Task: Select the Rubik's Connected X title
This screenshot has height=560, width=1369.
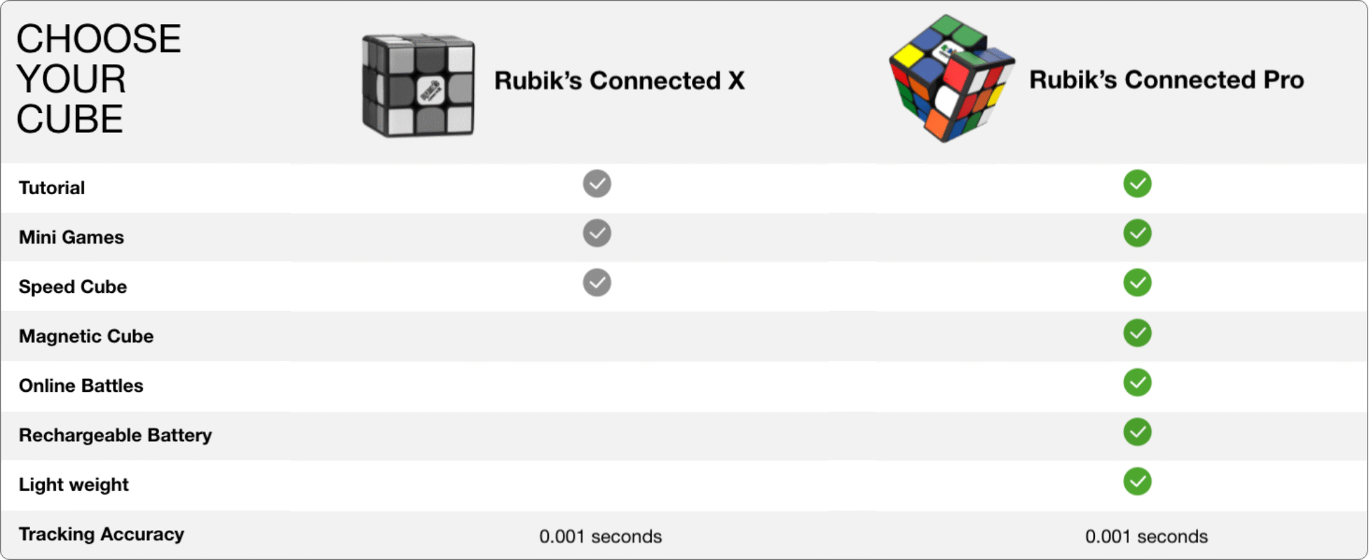Action: tap(619, 81)
